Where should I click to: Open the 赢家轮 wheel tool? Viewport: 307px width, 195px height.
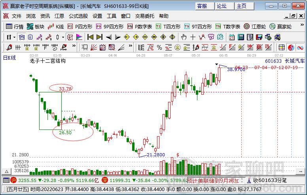coord(280,26)
